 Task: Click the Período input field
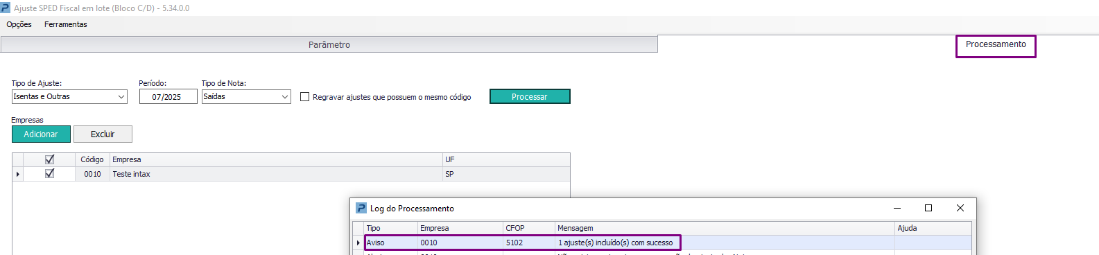[x=168, y=96]
